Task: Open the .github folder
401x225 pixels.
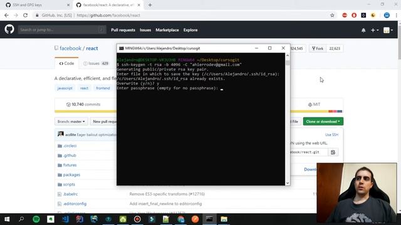Action: tap(70, 156)
